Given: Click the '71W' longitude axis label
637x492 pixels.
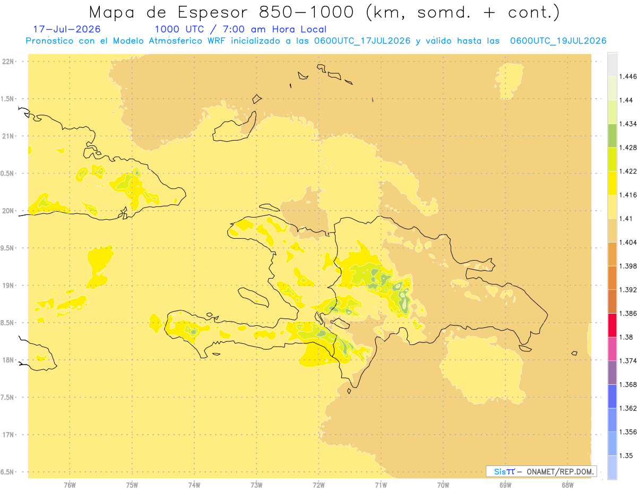Looking at the screenshot, I should point(381,485).
